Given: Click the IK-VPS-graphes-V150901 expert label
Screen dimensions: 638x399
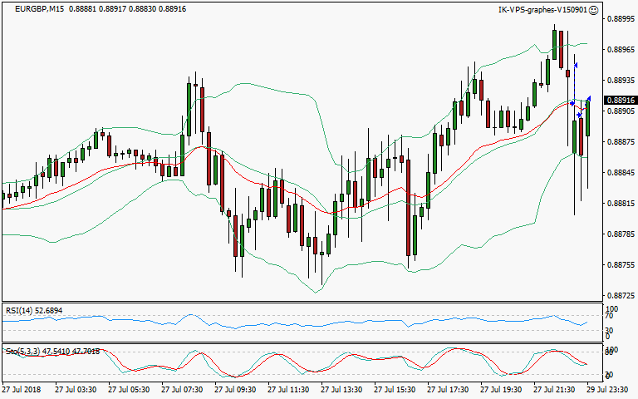Looking at the screenshot, I should click(x=542, y=10).
